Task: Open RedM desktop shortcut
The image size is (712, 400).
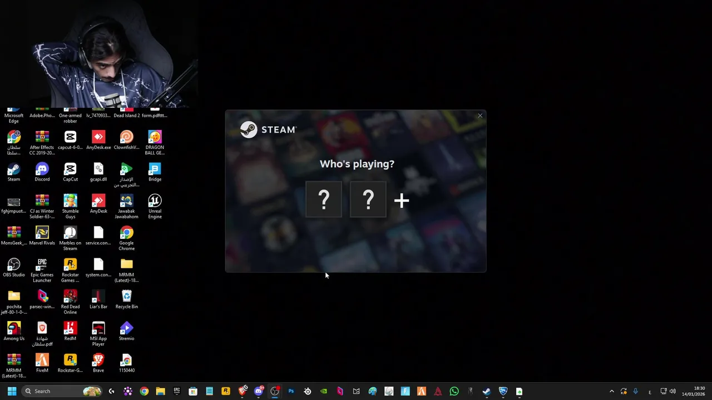Action: point(70,331)
